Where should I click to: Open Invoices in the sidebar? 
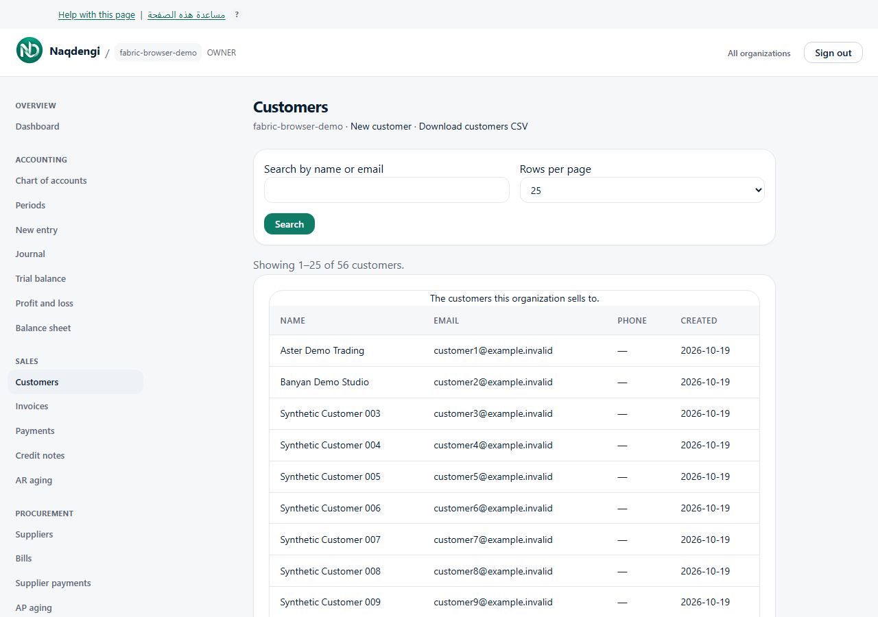click(x=32, y=406)
